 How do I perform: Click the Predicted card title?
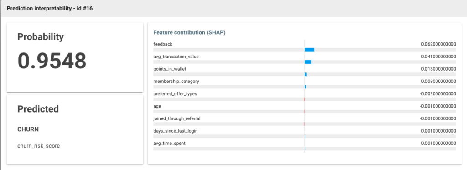point(38,109)
